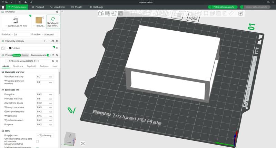Open the 0.20mm Standard process preset dropdown
The height and width of the screenshot is (148, 276).
point(27,61)
